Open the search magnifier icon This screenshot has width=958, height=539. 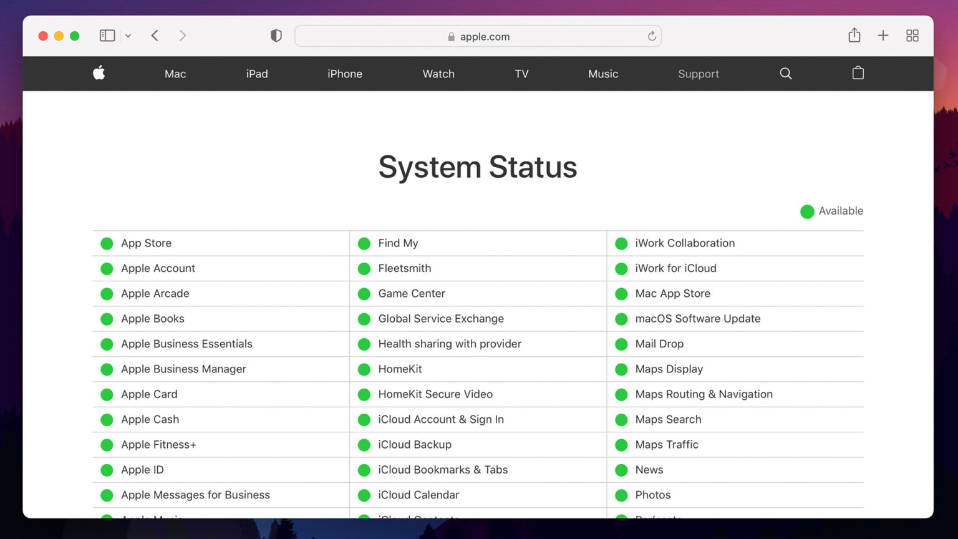[x=786, y=74]
